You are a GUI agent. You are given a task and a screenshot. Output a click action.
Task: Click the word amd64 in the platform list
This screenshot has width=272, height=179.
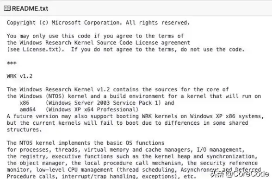click(x=28, y=109)
